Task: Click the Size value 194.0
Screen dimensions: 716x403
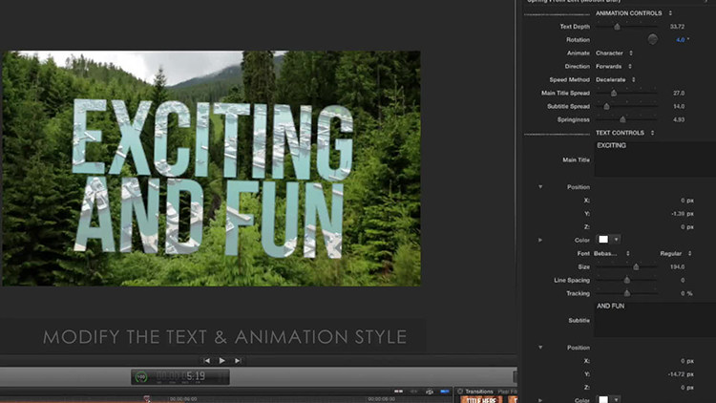Action: click(x=677, y=266)
